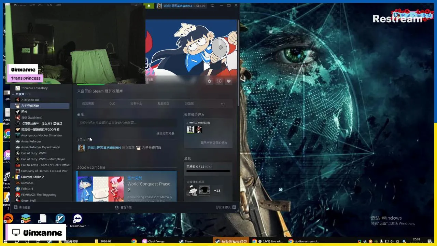Expand more links with the ellipsis button
The width and height of the screenshot is (437, 246).
pyautogui.click(x=223, y=104)
